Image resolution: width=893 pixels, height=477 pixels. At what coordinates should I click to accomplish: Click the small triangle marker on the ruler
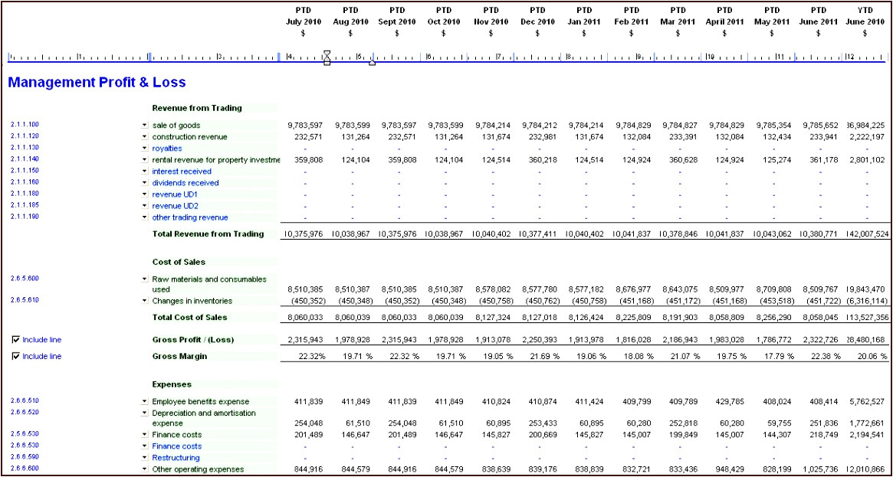coord(373,63)
